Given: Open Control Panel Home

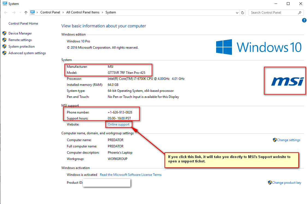Looking at the screenshot, I should pos(23,24).
